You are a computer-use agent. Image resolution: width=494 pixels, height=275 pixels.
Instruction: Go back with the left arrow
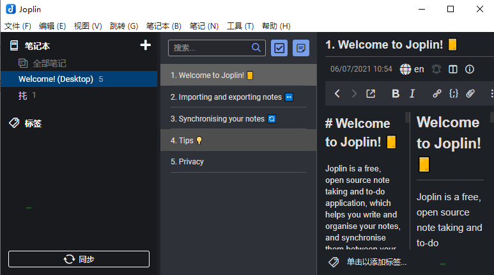click(x=337, y=93)
